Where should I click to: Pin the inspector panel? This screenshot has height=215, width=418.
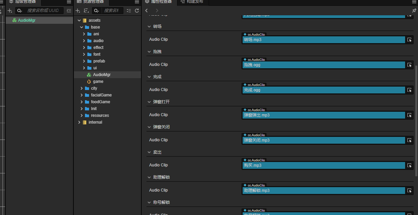[414, 11]
